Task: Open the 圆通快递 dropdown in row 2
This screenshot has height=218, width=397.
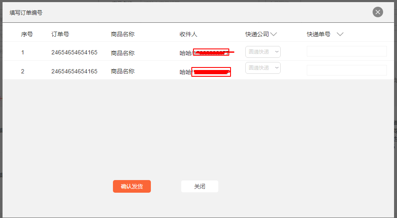Action: click(263, 68)
